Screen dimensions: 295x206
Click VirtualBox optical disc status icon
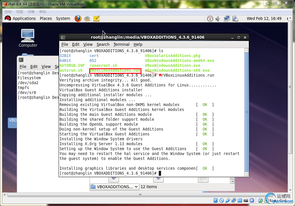222,200
